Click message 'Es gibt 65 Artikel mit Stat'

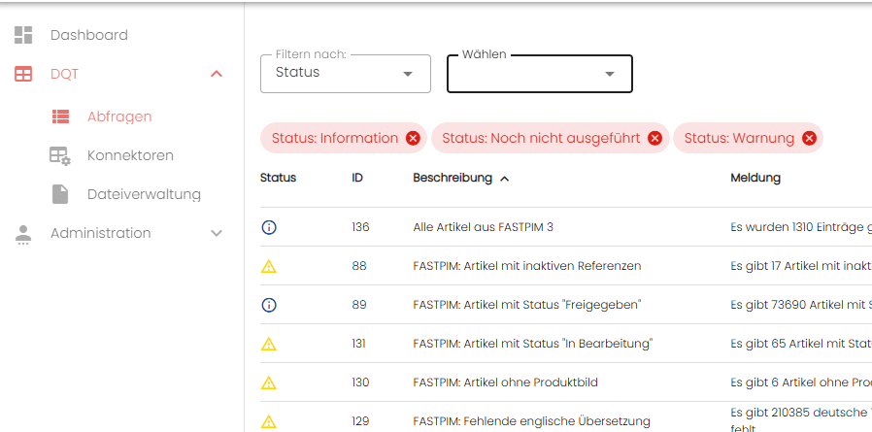pyautogui.click(x=801, y=344)
